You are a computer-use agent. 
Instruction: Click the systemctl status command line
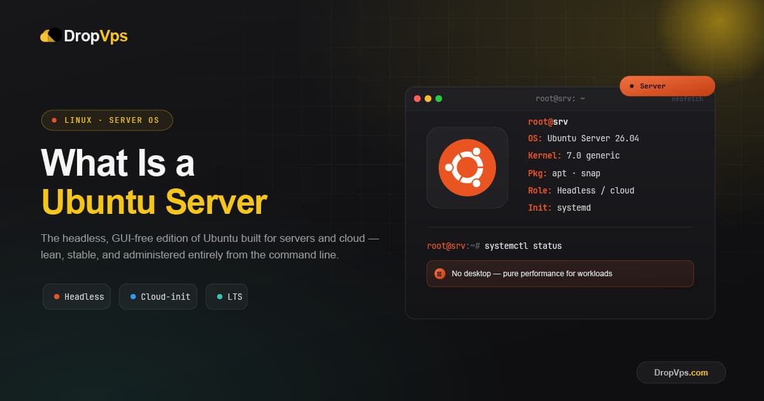click(x=494, y=246)
